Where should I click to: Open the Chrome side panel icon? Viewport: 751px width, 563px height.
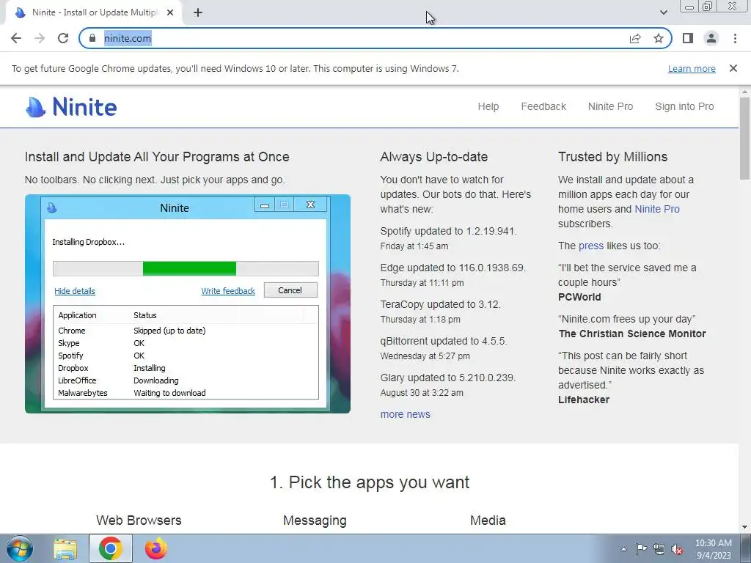point(688,38)
